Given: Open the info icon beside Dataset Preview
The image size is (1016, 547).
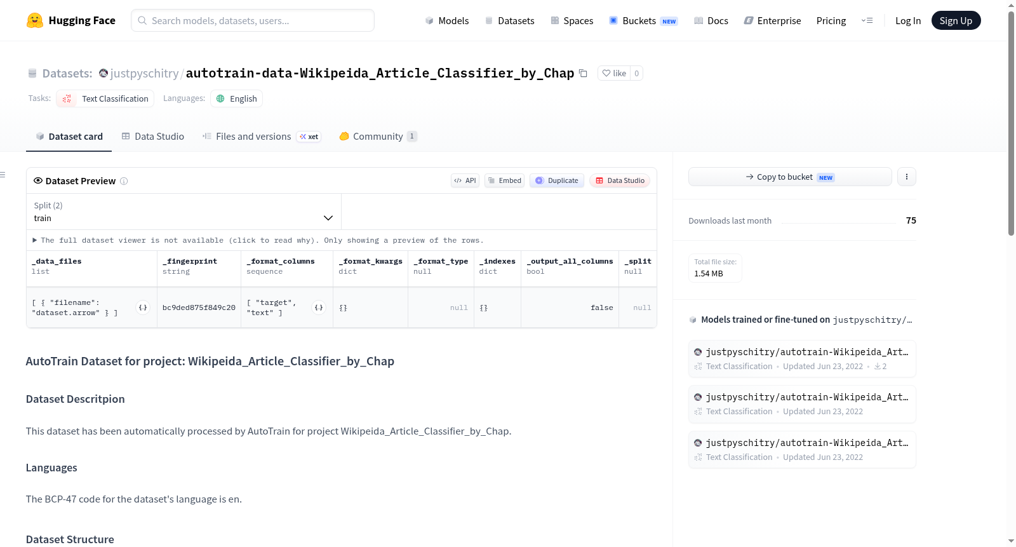Looking at the screenshot, I should click(124, 181).
